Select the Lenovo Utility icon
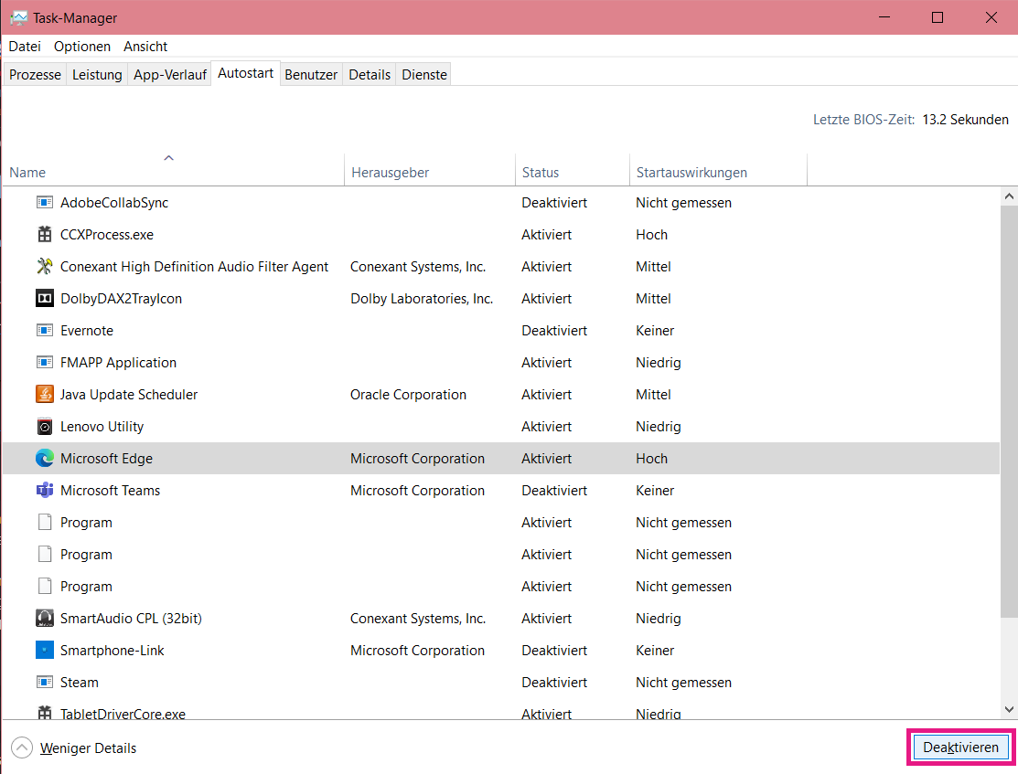The width and height of the screenshot is (1018, 774). click(x=45, y=427)
